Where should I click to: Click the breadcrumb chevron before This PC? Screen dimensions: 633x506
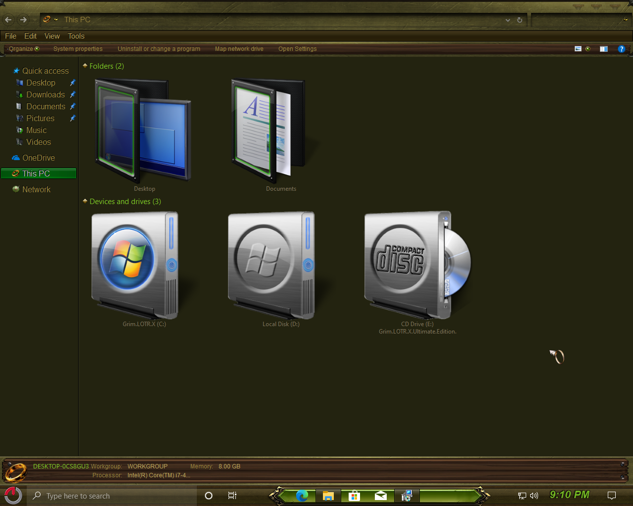(x=56, y=20)
